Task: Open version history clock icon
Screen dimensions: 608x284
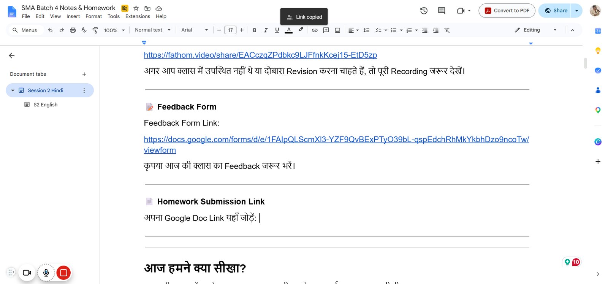Action: point(424,11)
